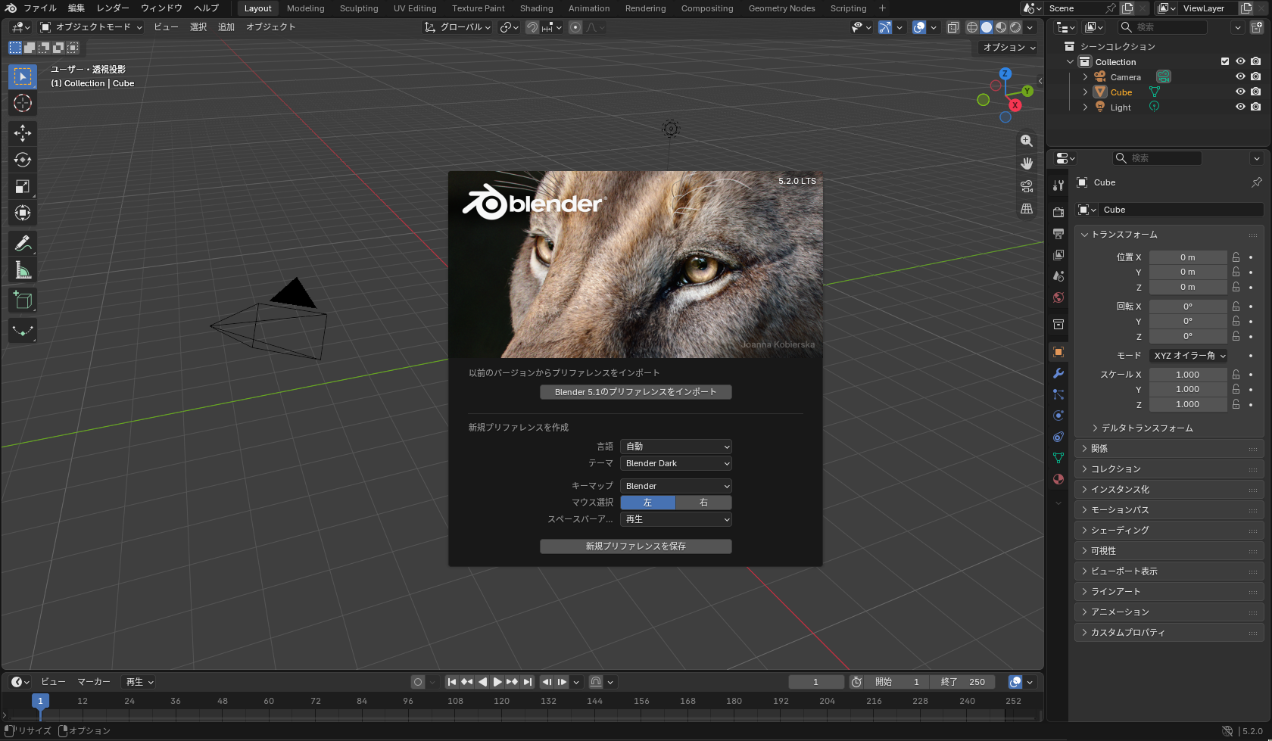The width and height of the screenshot is (1272, 741).
Task: Open the World properties tab icon
Action: (x=1058, y=297)
